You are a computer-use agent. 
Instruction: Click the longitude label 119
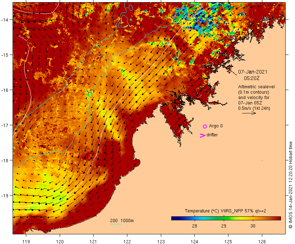26,241
